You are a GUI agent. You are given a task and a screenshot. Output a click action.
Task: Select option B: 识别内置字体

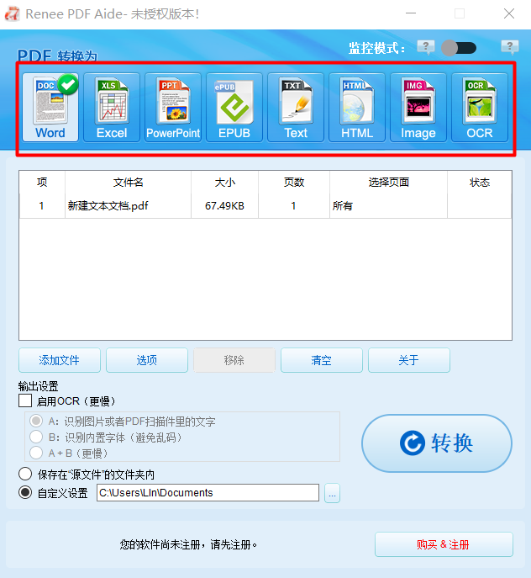(36, 437)
